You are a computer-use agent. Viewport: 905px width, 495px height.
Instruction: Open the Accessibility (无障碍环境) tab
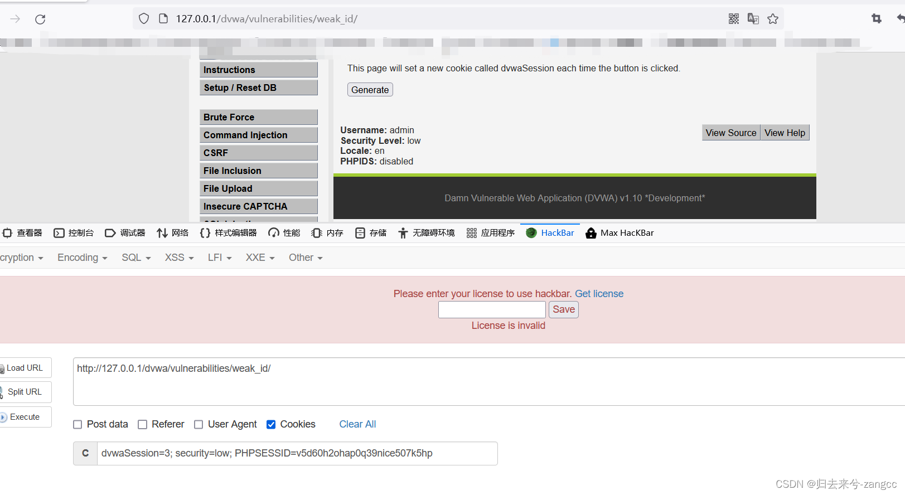click(427, 233)
